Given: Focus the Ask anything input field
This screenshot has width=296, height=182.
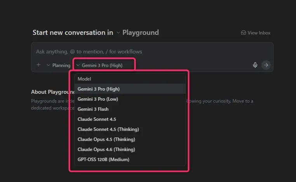Looking at the screenshot, I should pos(152,52).
